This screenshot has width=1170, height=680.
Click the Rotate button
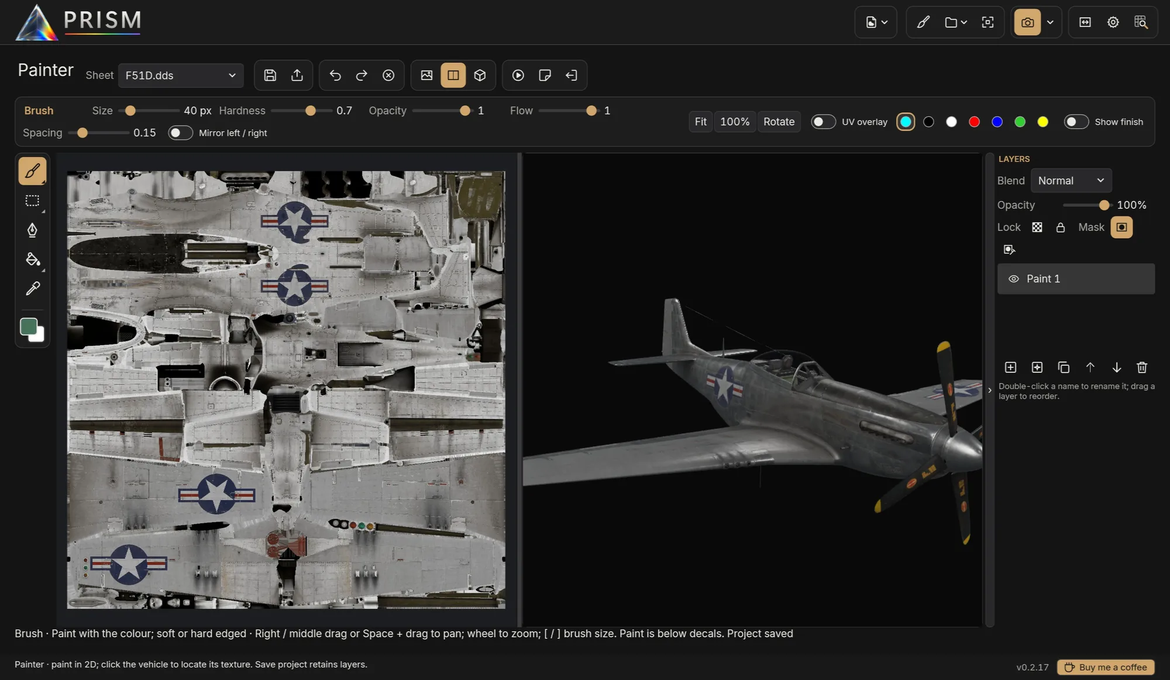pyautogui.click(x=779, y=122)
